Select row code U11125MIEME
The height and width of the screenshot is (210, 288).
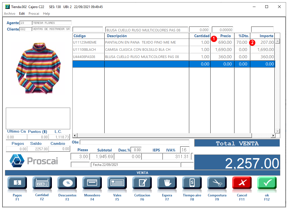(85, 42)
